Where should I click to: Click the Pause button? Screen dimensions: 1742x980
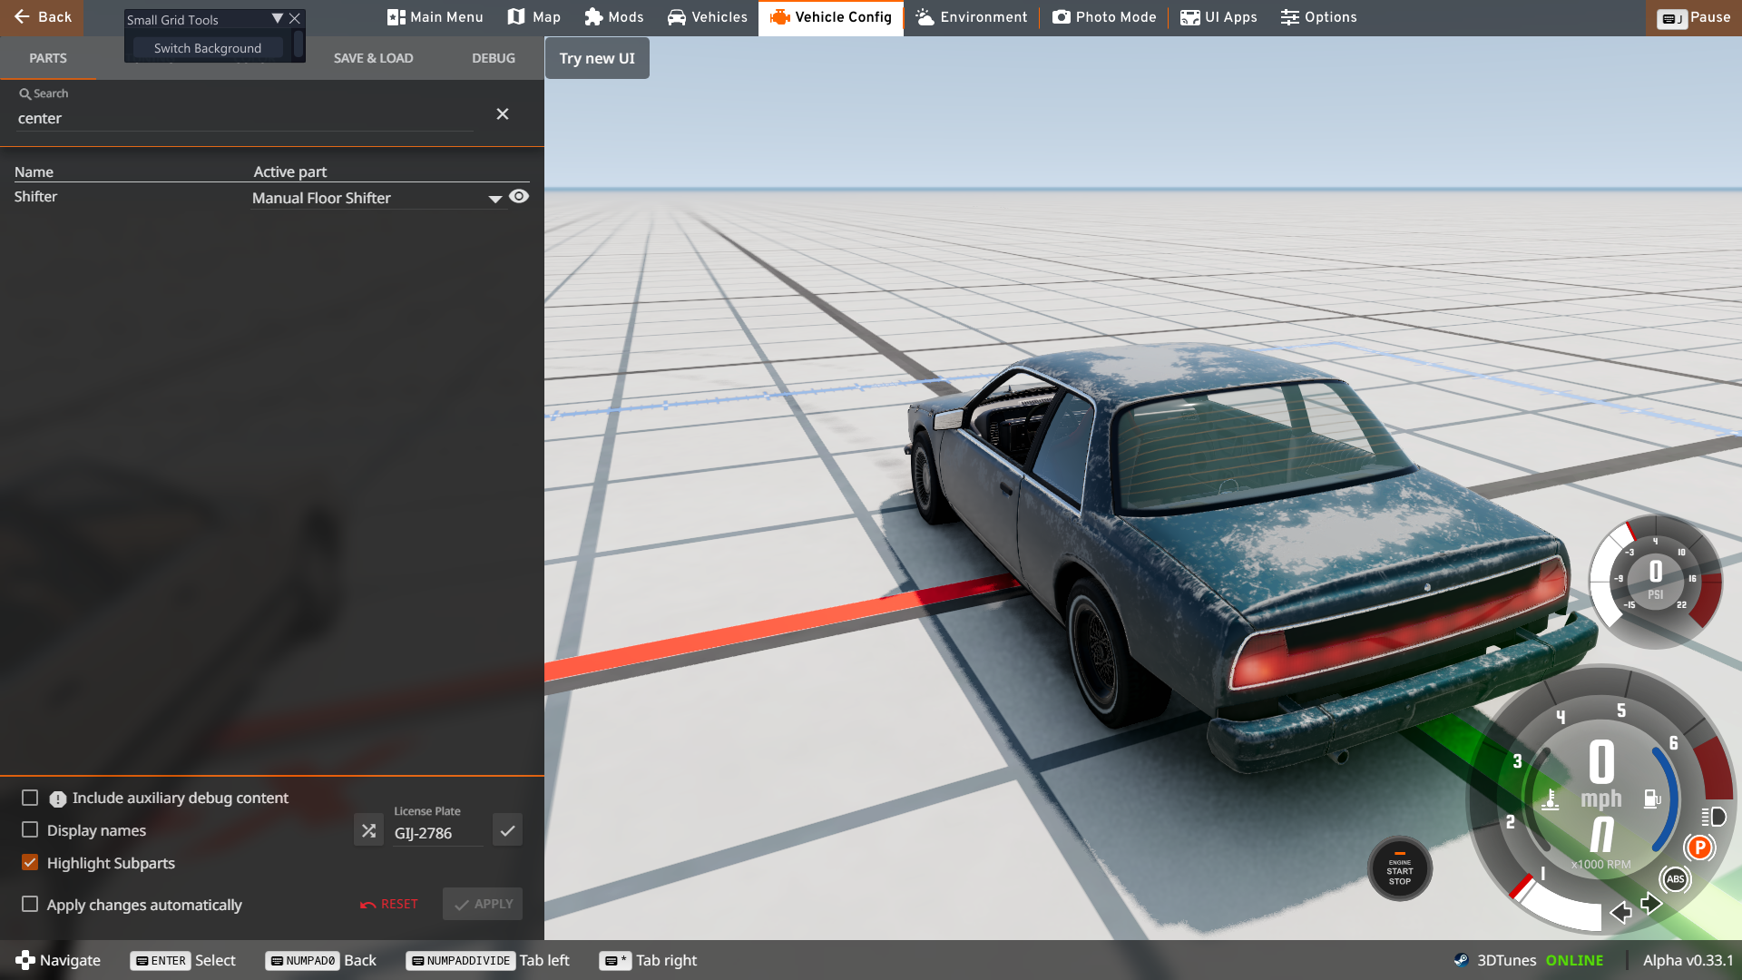pyautogui.click(x=1694, y=17)
